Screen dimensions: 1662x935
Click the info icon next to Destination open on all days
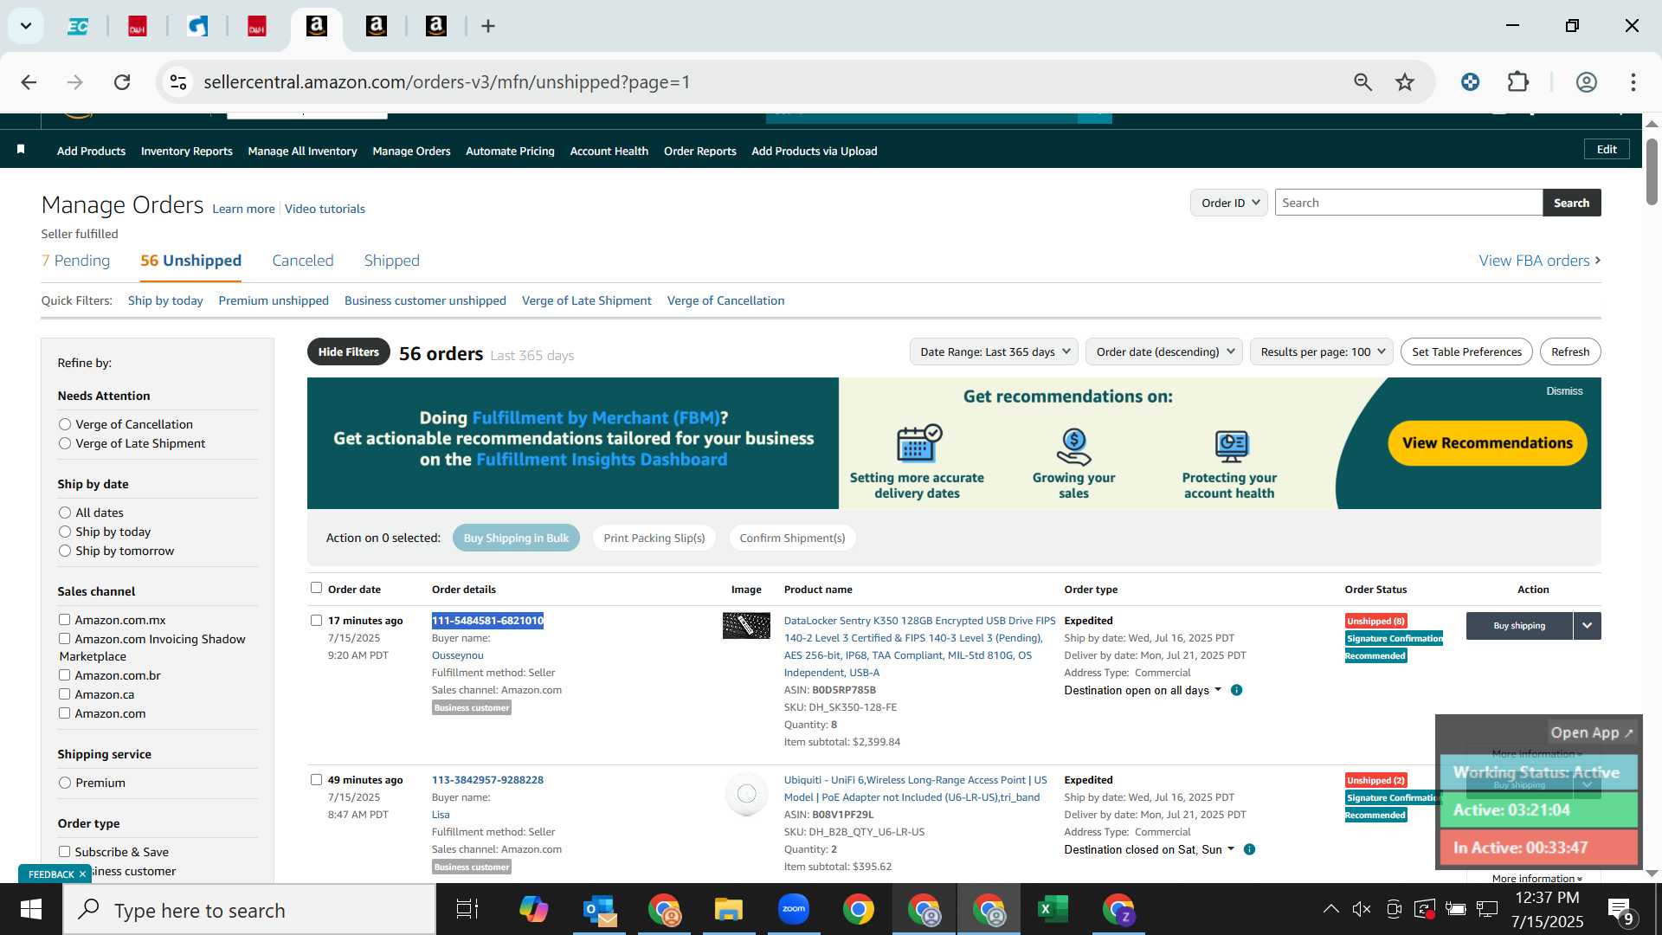(1236, 690)
